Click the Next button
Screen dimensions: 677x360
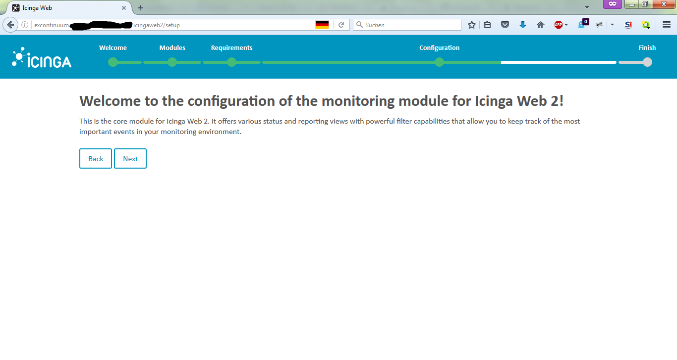[130, 159]
